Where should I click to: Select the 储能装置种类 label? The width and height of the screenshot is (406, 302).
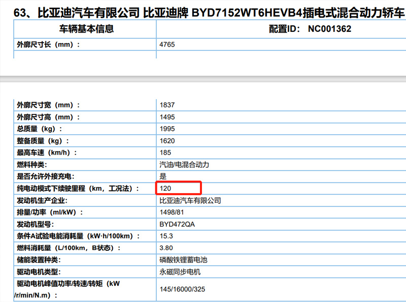pyautogui.click(x=39, y=260)
